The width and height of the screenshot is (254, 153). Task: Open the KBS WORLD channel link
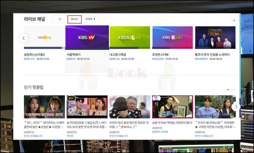tap(201, 59)
